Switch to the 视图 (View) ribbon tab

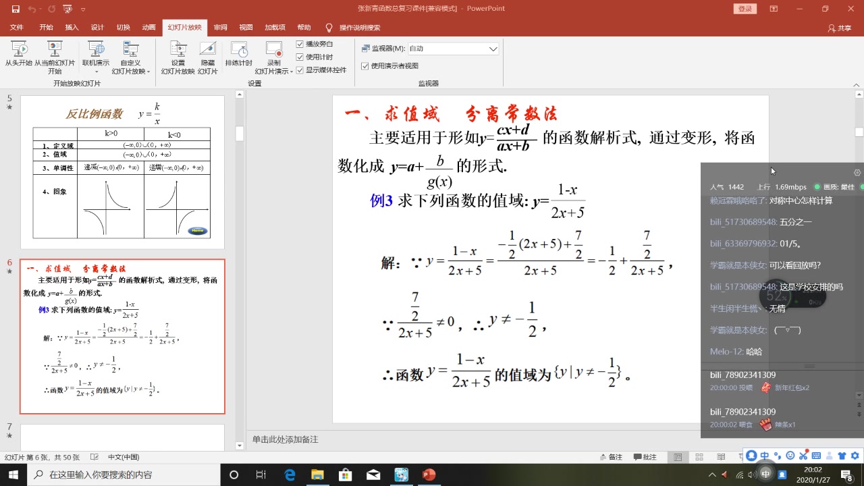coord(245,28)
